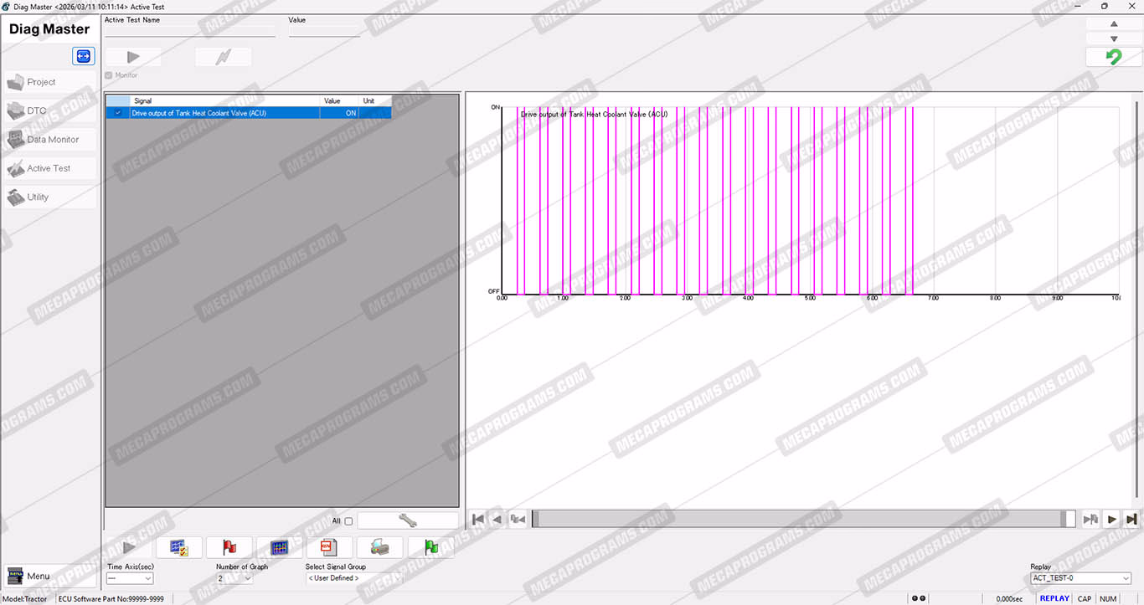This screenshot has width=1144, height=605.
Task: Open the Replay ACT_TEST-0 dropdown
Action: tap(1080, 578)
